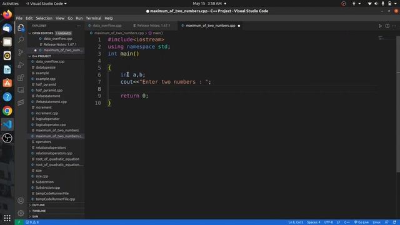Open tempCodeRunnerFile.cpp in the explorer
Viewport: 400px width, 225px height.
[x=56, y=199]
